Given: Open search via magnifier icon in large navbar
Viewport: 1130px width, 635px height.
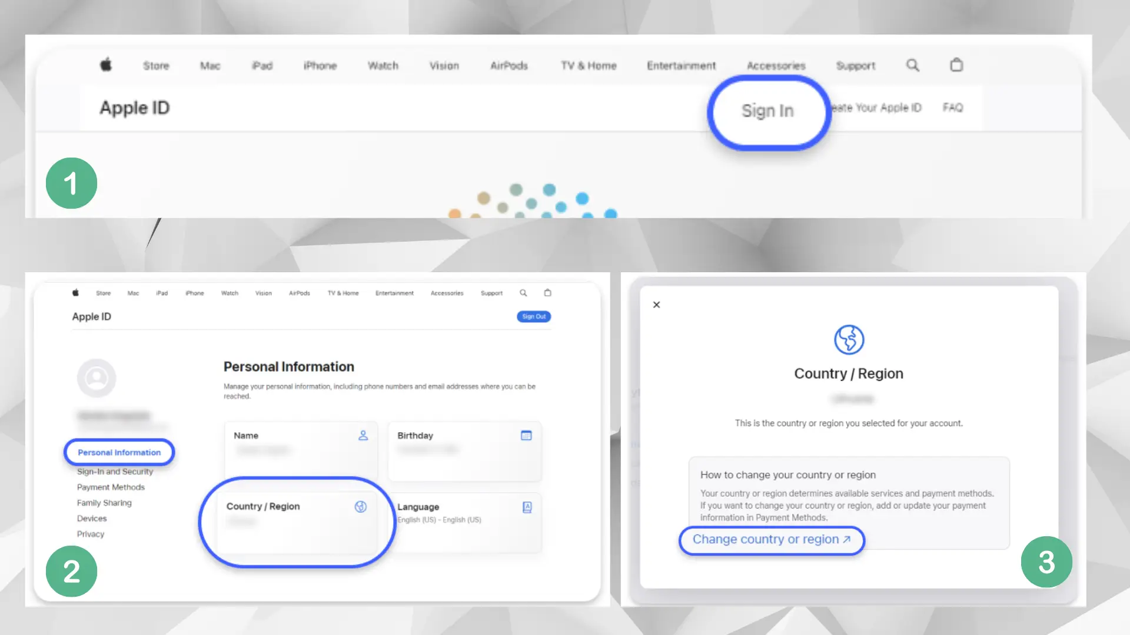Looking at the screenshot, I should tap(912, 65).
